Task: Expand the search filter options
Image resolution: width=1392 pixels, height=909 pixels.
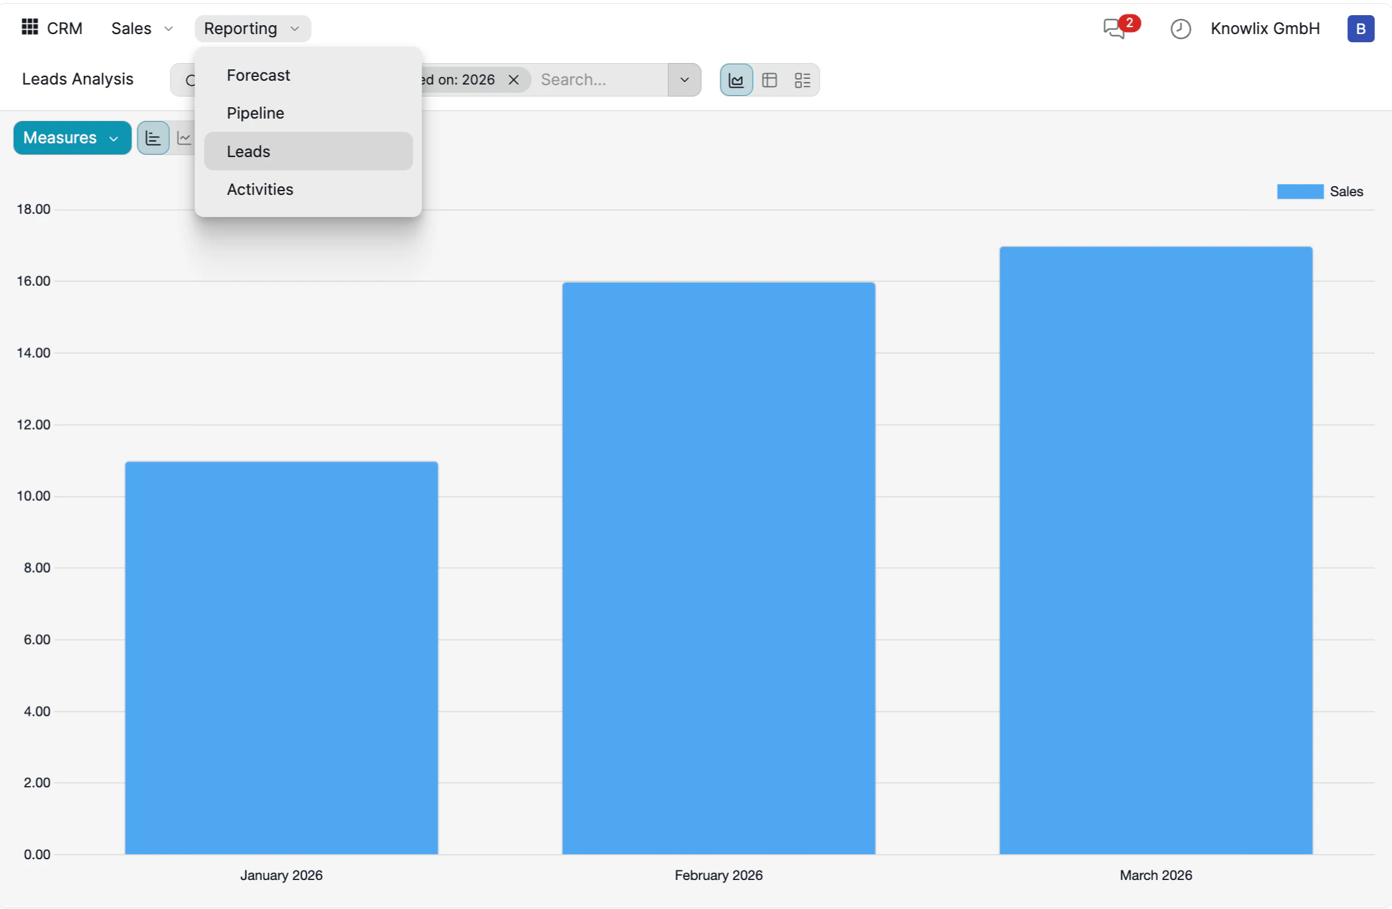Action: [x=685, y=79]
